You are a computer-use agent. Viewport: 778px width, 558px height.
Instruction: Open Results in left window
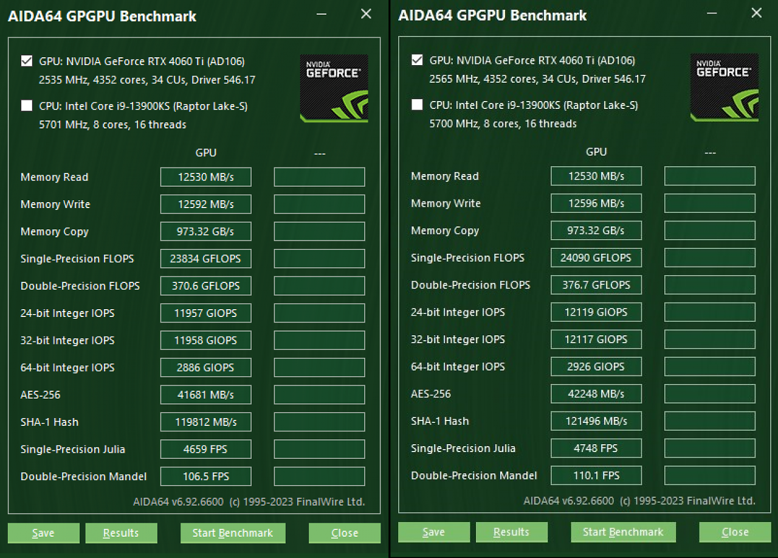[x=121, y=533]
